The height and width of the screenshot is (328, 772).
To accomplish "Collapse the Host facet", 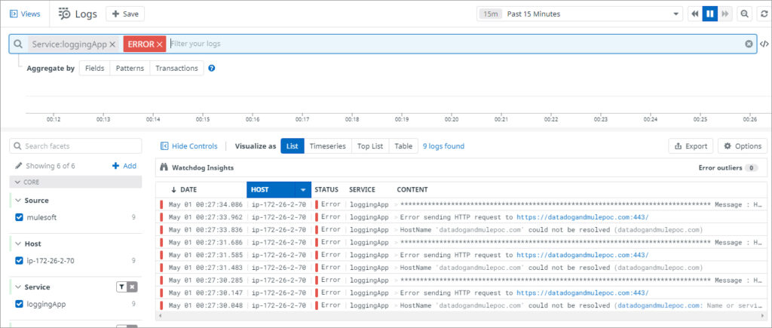I will (18, 244).
